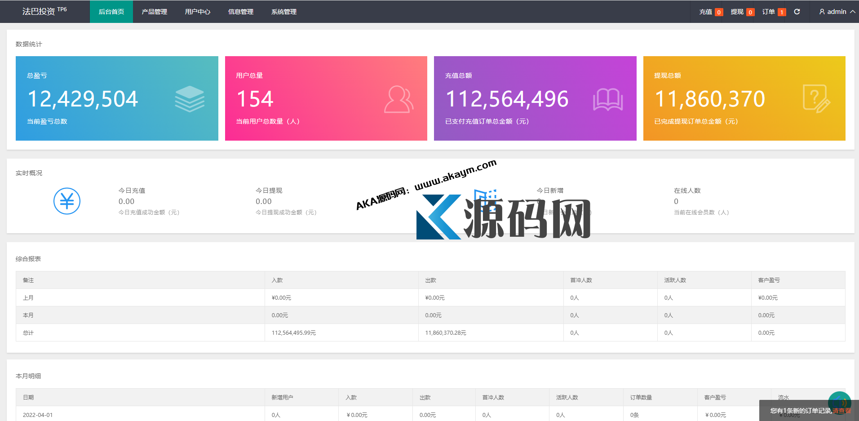Click the green floating round icon

[x=839, y=402]
